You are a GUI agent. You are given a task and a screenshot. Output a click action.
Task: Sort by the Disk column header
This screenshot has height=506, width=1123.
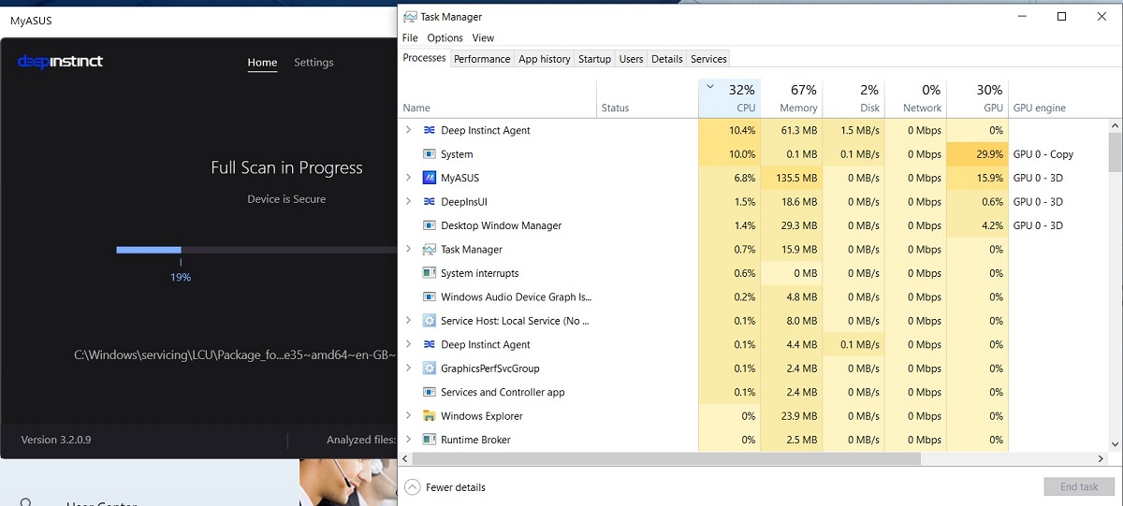point(853,99)
